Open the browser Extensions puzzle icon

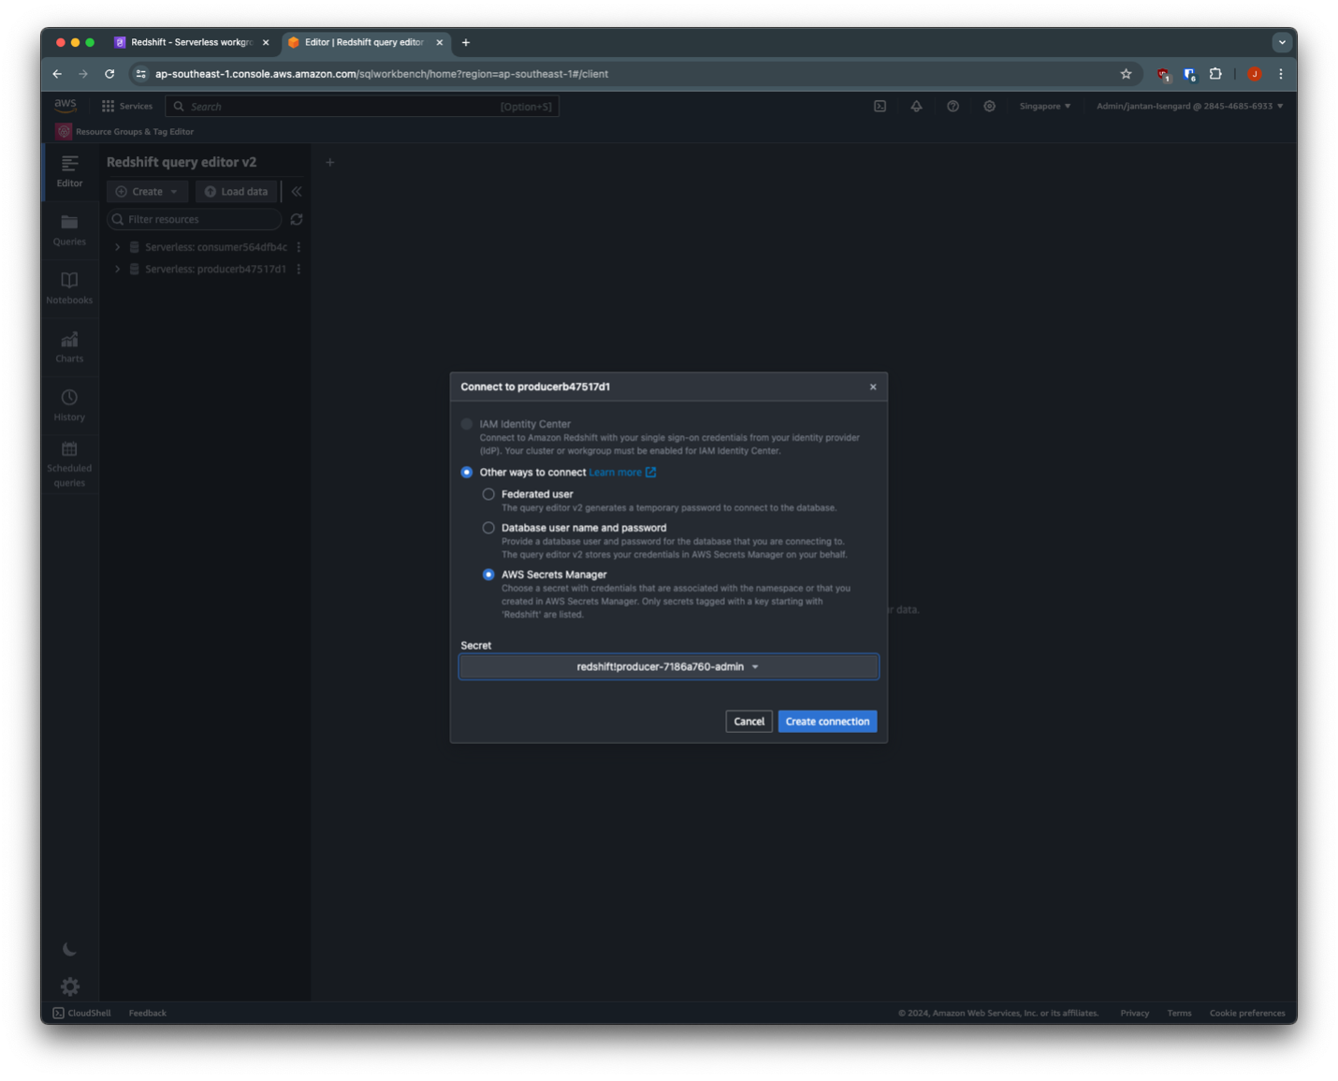(x=1215, y=74)
